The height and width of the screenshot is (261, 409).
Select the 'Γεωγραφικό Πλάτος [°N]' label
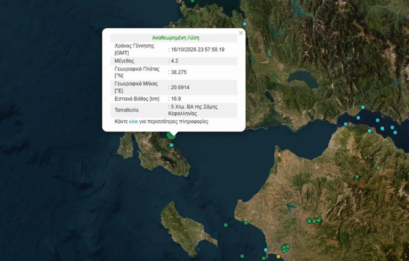pyautogui.click(x=137, y=72)
